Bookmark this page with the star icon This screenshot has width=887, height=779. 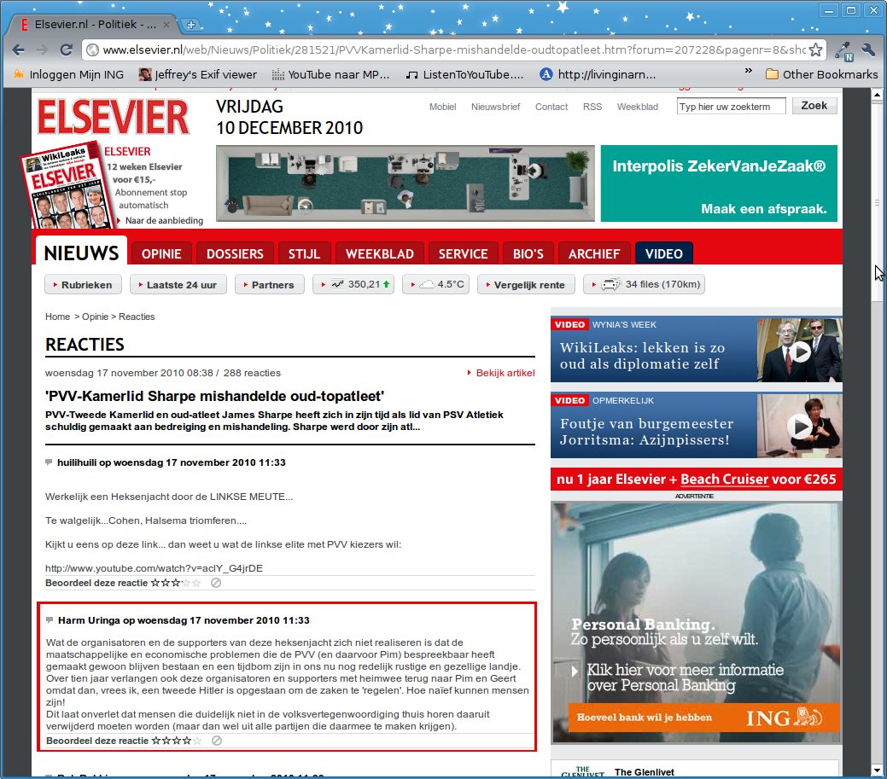coord(815,49)
